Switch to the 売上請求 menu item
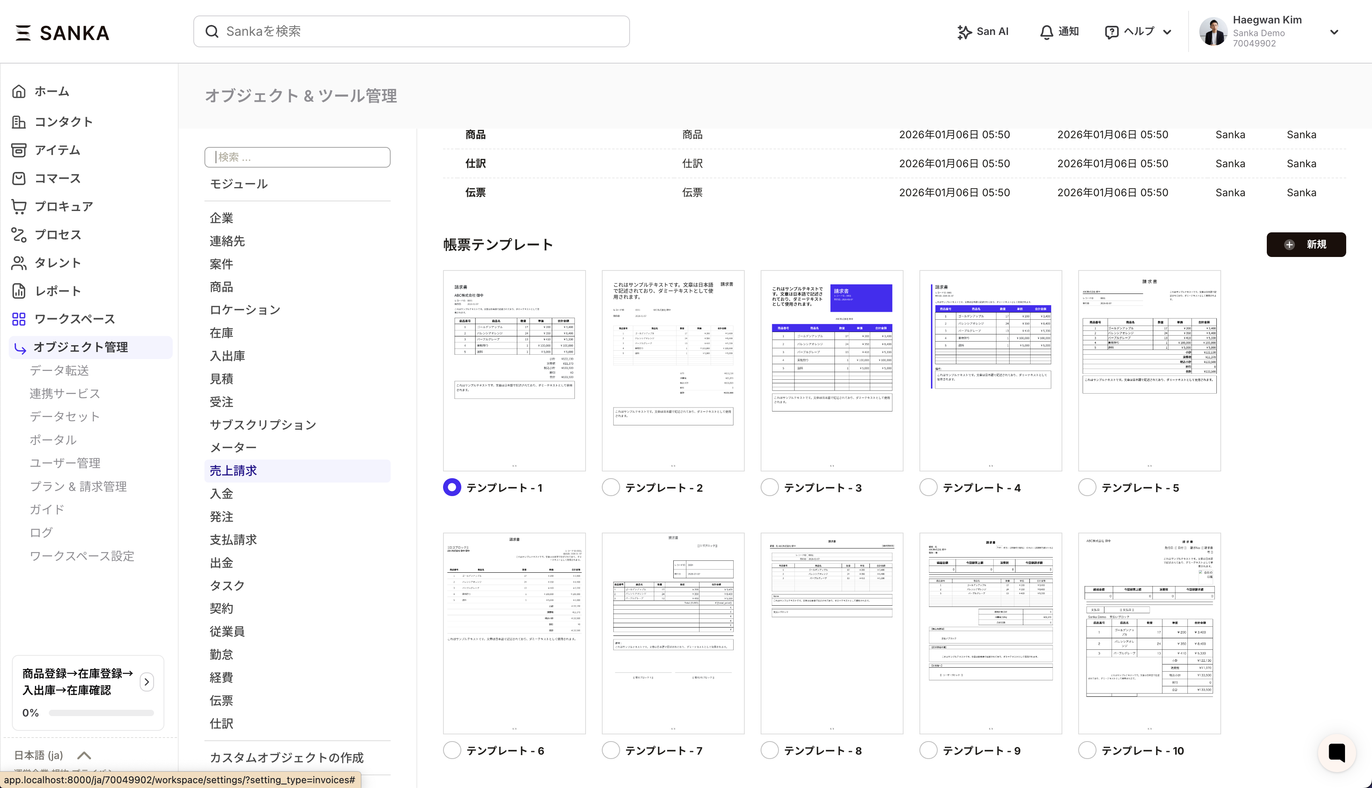 [x=233, y=471]
